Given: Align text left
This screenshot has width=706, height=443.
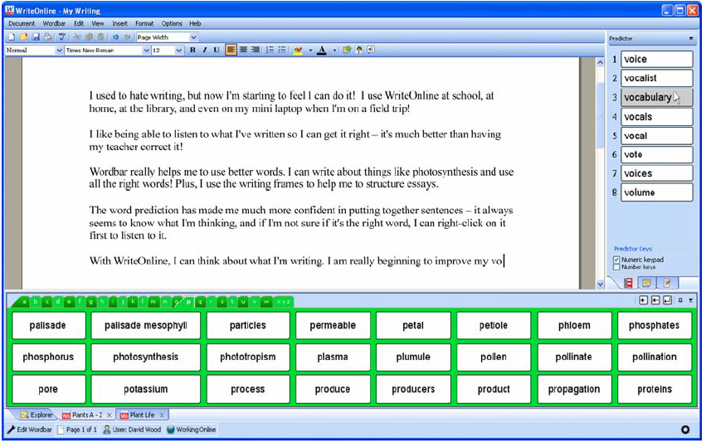Looking at the screenshot, I should [x=231, y=50].
